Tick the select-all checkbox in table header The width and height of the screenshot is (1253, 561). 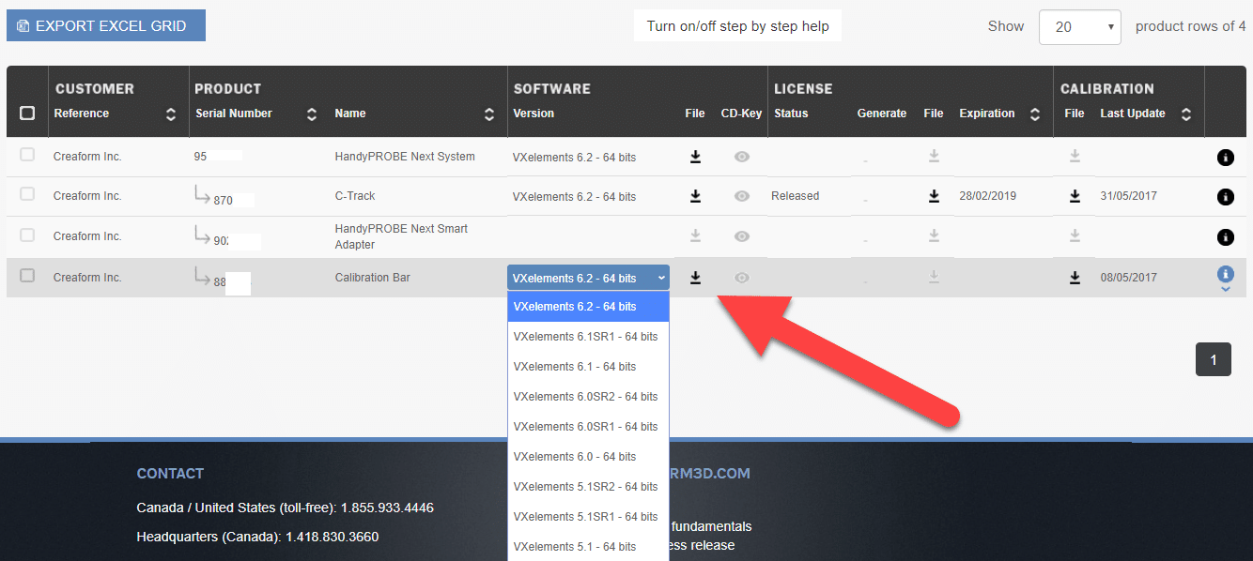pyautogui.click(x=27, y=113)
